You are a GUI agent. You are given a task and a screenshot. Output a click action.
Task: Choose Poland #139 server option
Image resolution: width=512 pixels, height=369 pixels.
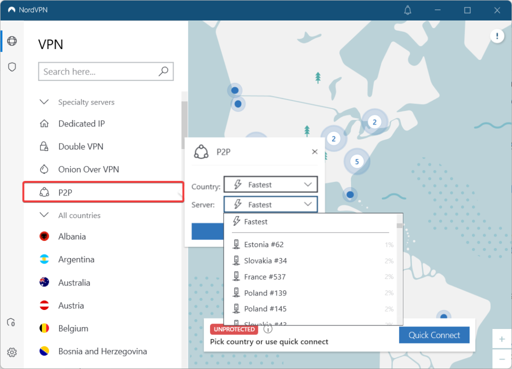[265, 292]
